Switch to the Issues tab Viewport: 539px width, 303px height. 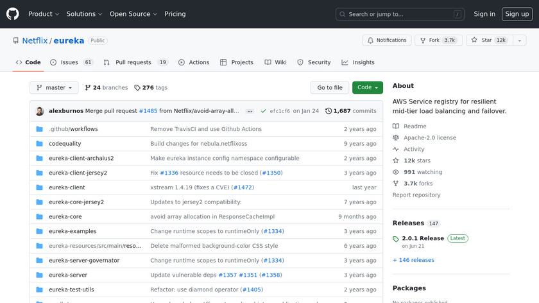coord(71,62)
